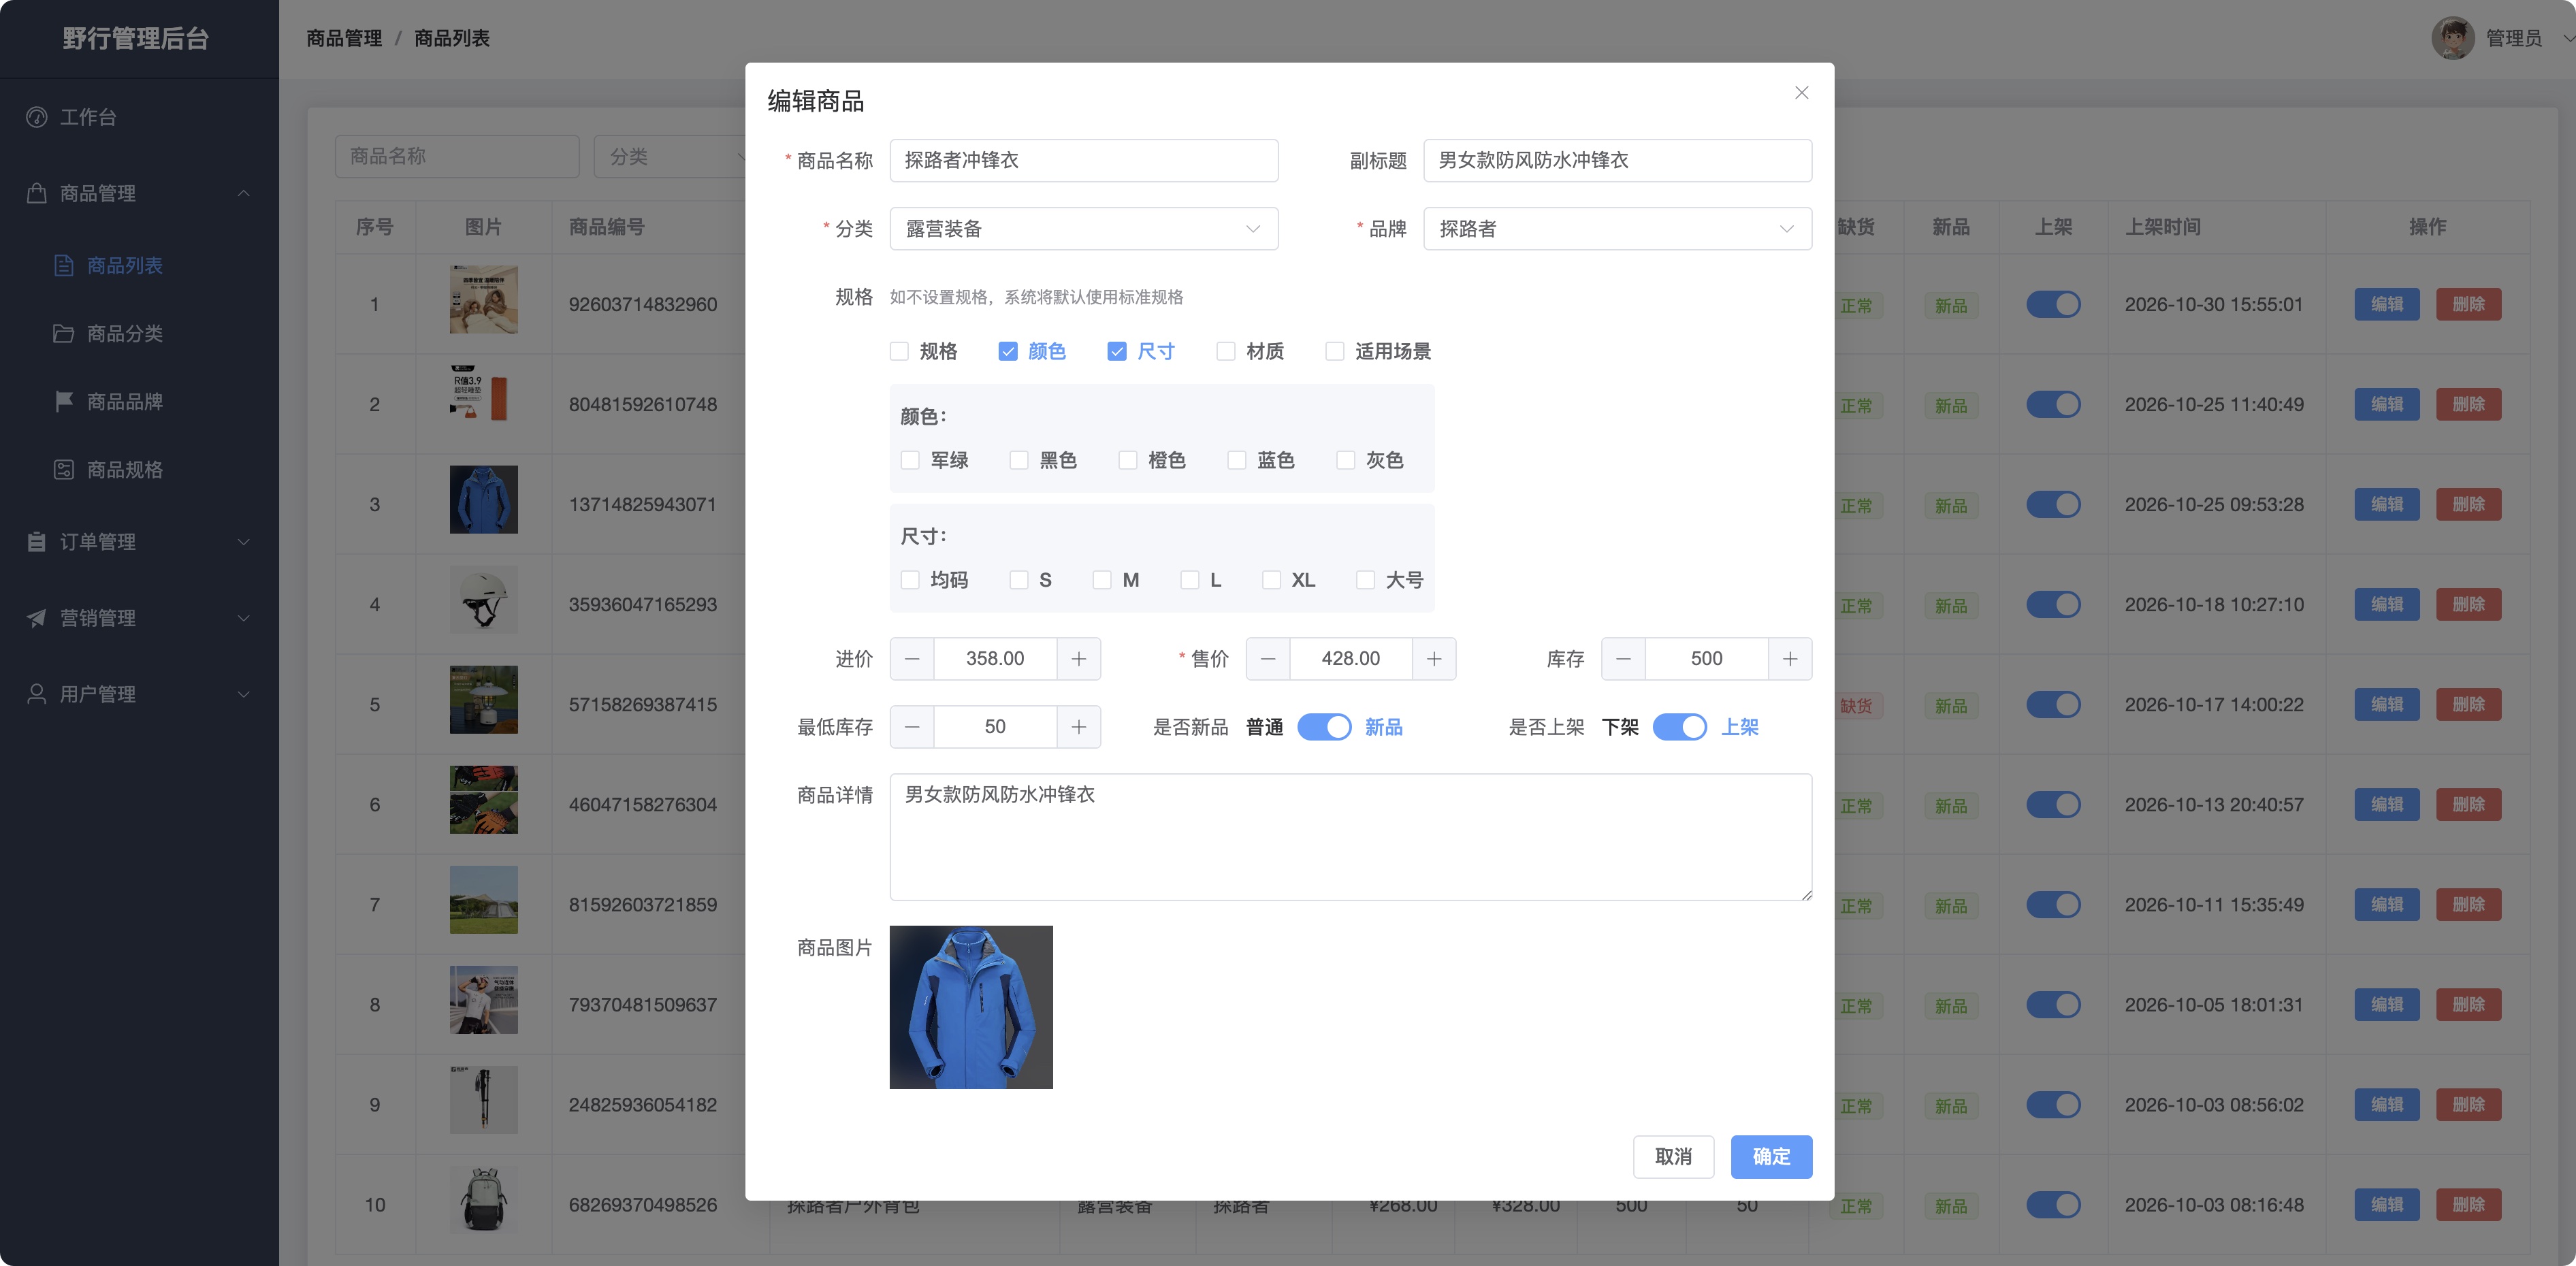Close the 编辑商品 dialog with X
This screenshot has height=1266, width=2576.
click(1801, 93)
